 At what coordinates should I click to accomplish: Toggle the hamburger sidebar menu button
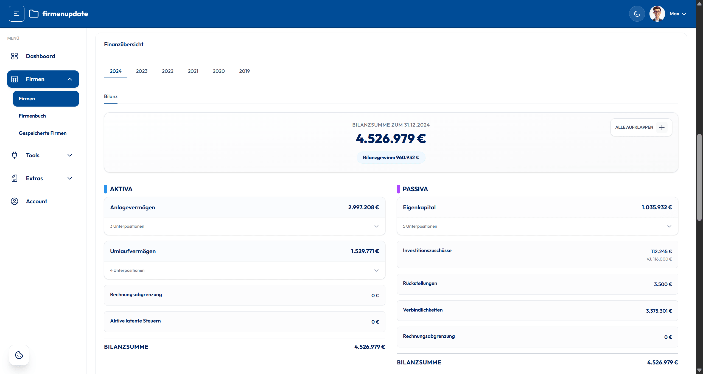(16, 14)
